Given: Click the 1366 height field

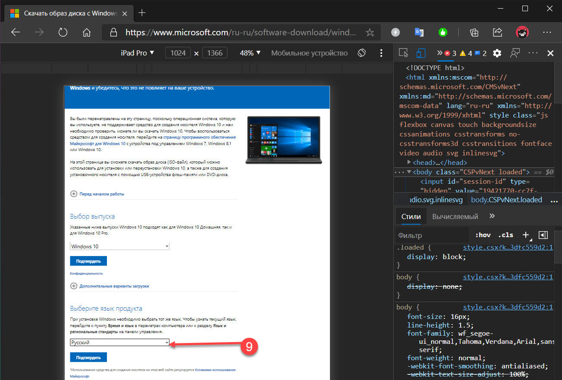Looking at the screenshot, I should tap(215, 53).
